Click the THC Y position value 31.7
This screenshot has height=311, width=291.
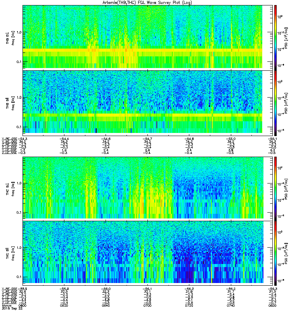pos(232,292)
